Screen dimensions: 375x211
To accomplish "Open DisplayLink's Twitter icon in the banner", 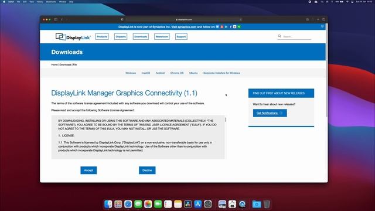I will pyautogui.click(x=217, y=27).
